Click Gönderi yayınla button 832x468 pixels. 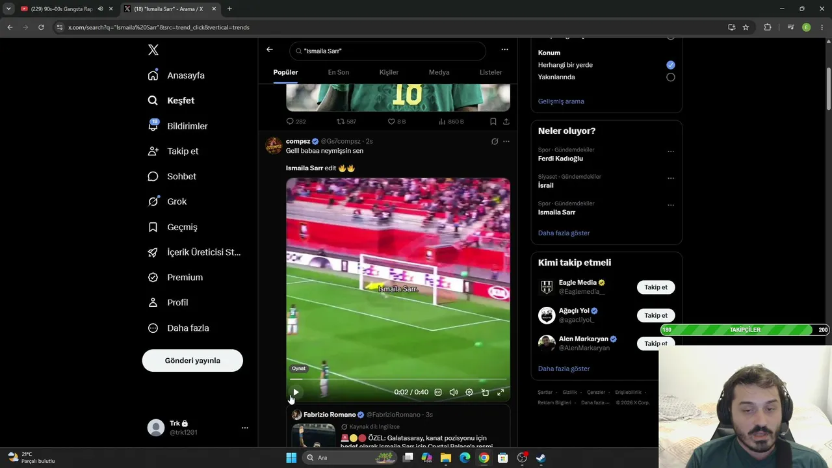[x=192, y=361]
